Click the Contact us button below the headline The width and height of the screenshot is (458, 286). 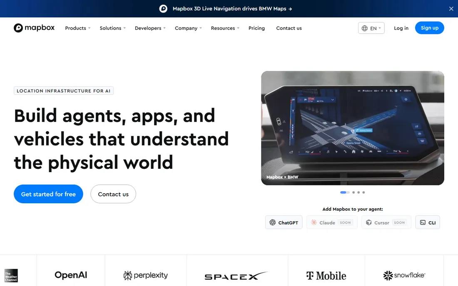tap(113, 194)
